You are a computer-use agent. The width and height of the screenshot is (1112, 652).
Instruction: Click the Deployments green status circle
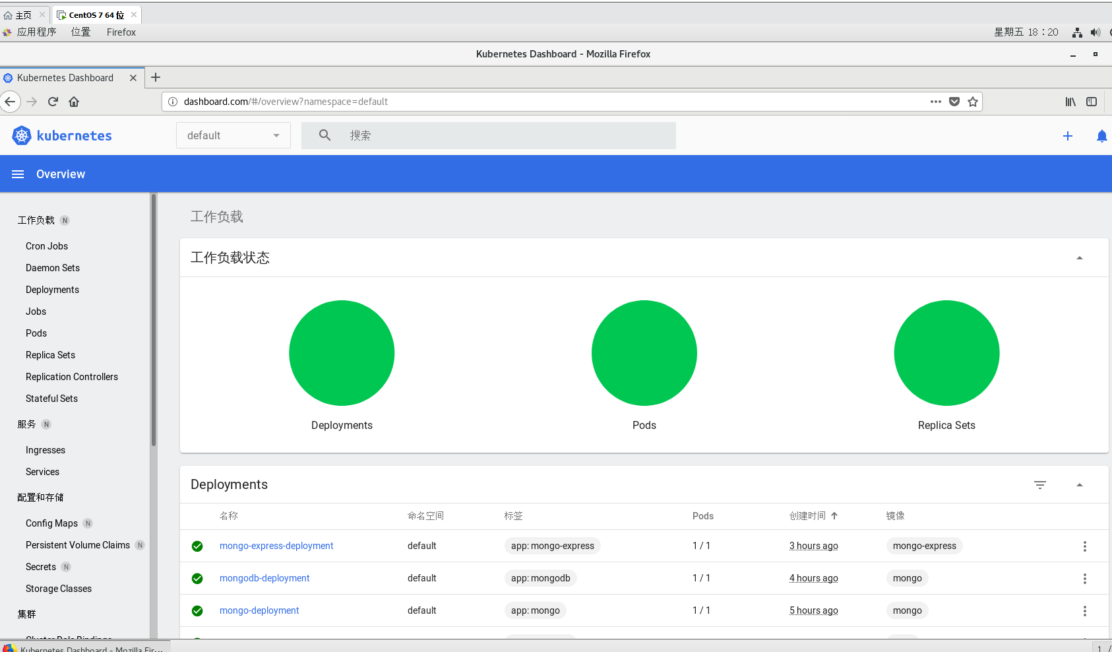342,353
